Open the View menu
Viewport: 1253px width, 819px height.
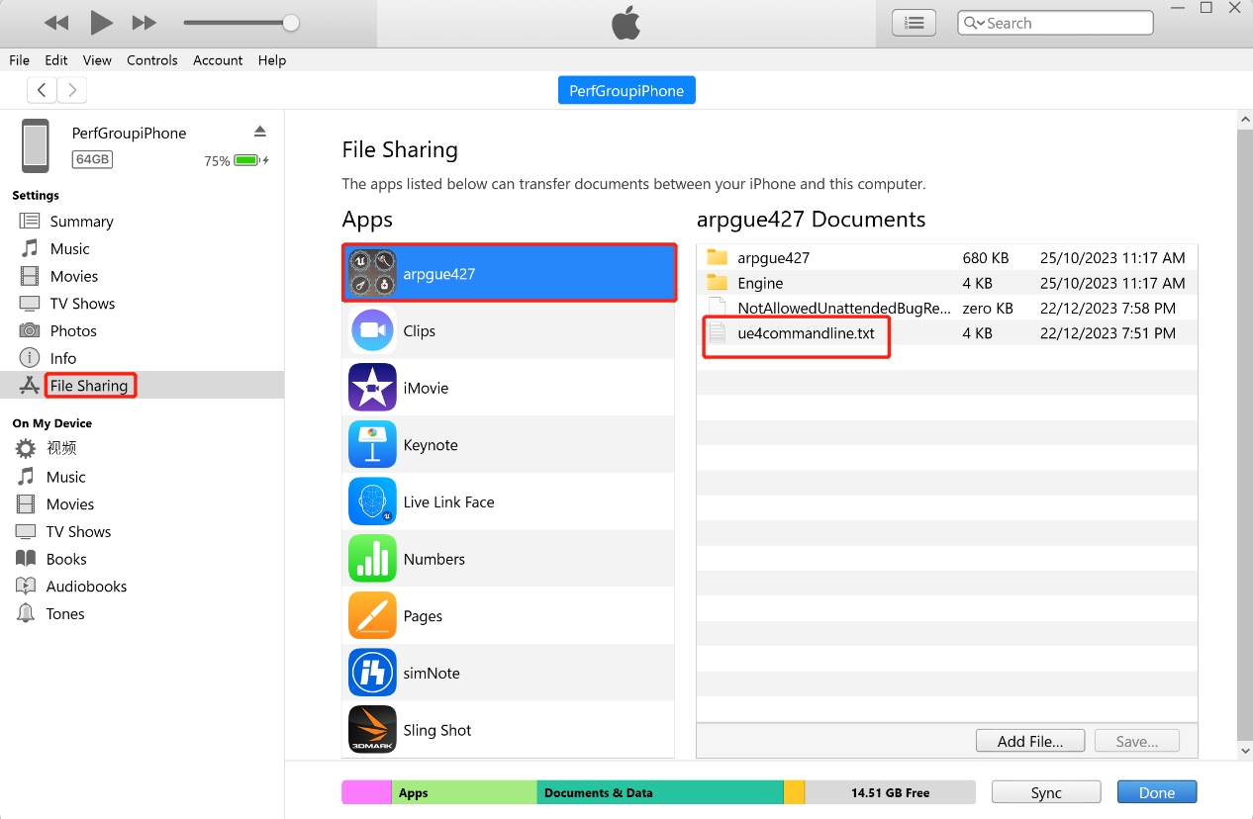97,60
